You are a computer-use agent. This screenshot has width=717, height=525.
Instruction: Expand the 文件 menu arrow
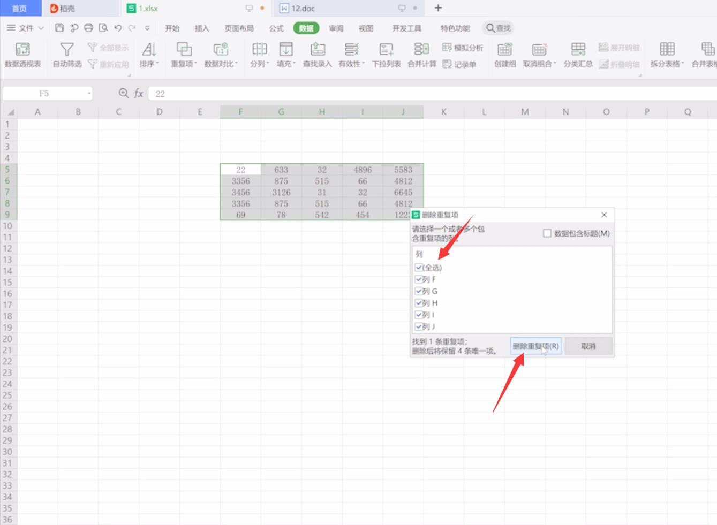coord(41,28)
